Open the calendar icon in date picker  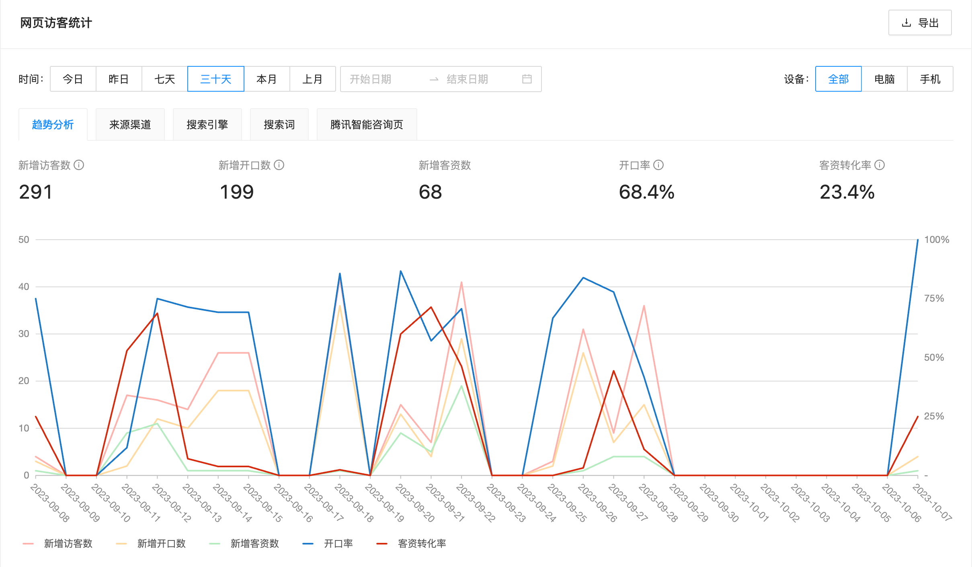[528, 79]
